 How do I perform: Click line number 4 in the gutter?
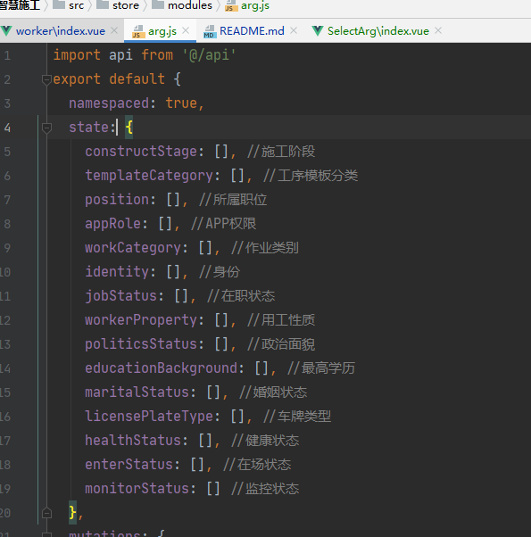(x=7, y=128)
